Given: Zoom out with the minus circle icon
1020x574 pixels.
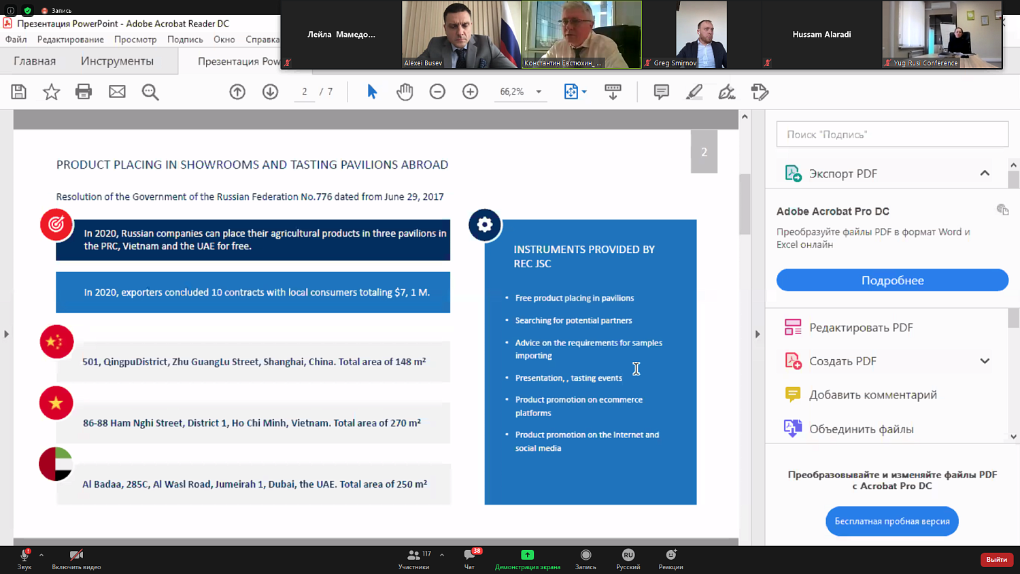Looking at the screenshot, I should [437, 92].
